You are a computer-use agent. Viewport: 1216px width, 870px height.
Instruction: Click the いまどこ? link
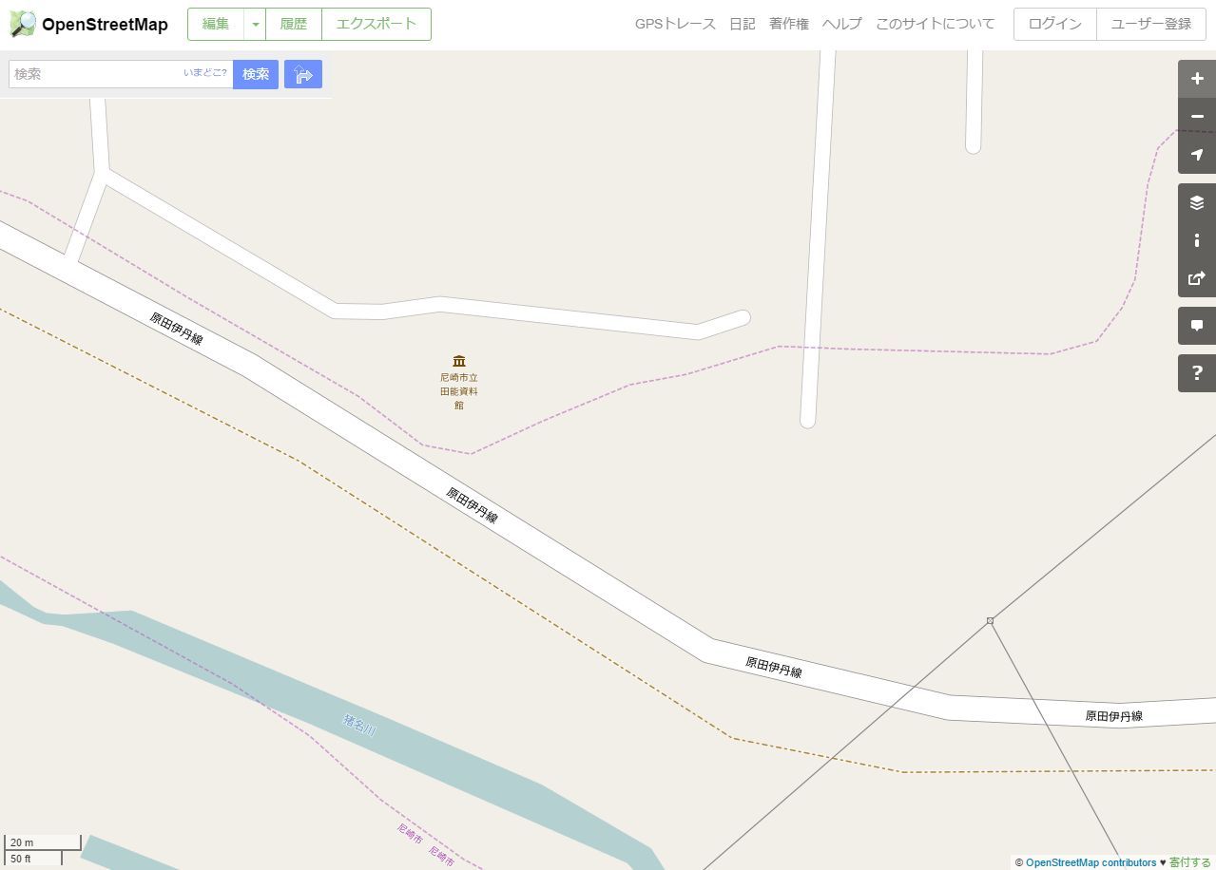tap(205, 73)
